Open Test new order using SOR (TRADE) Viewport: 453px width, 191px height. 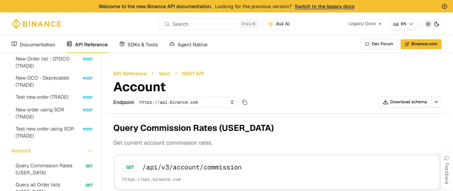point(54,132)
